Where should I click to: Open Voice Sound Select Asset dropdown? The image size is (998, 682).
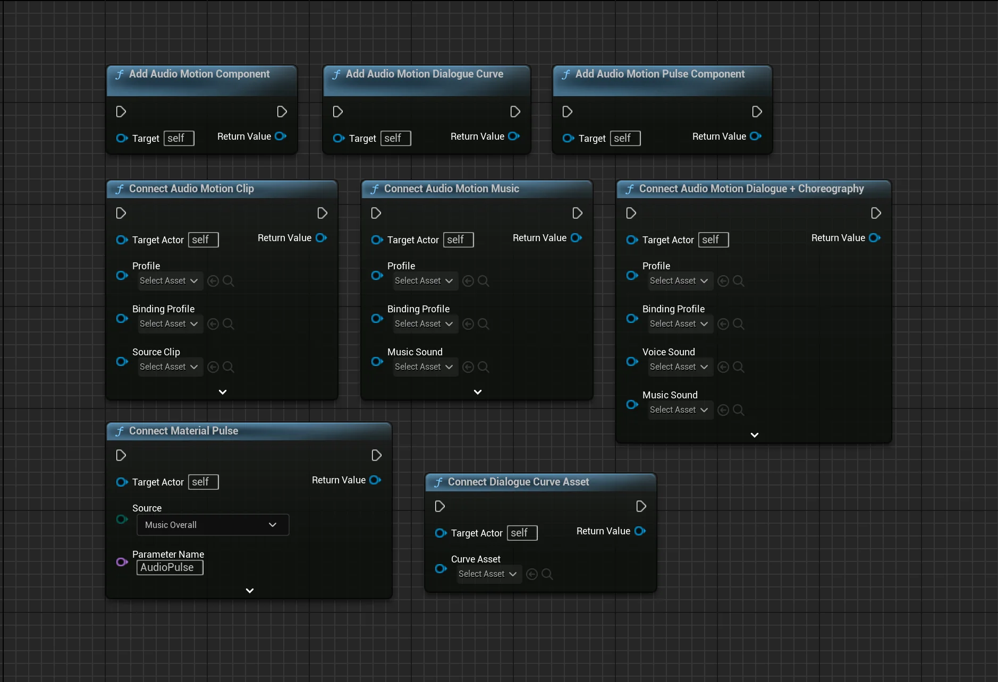[x=680, y=366]
